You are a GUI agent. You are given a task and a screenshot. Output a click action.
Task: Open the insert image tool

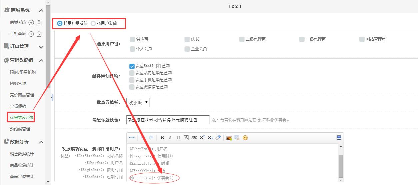pos(229,138)
